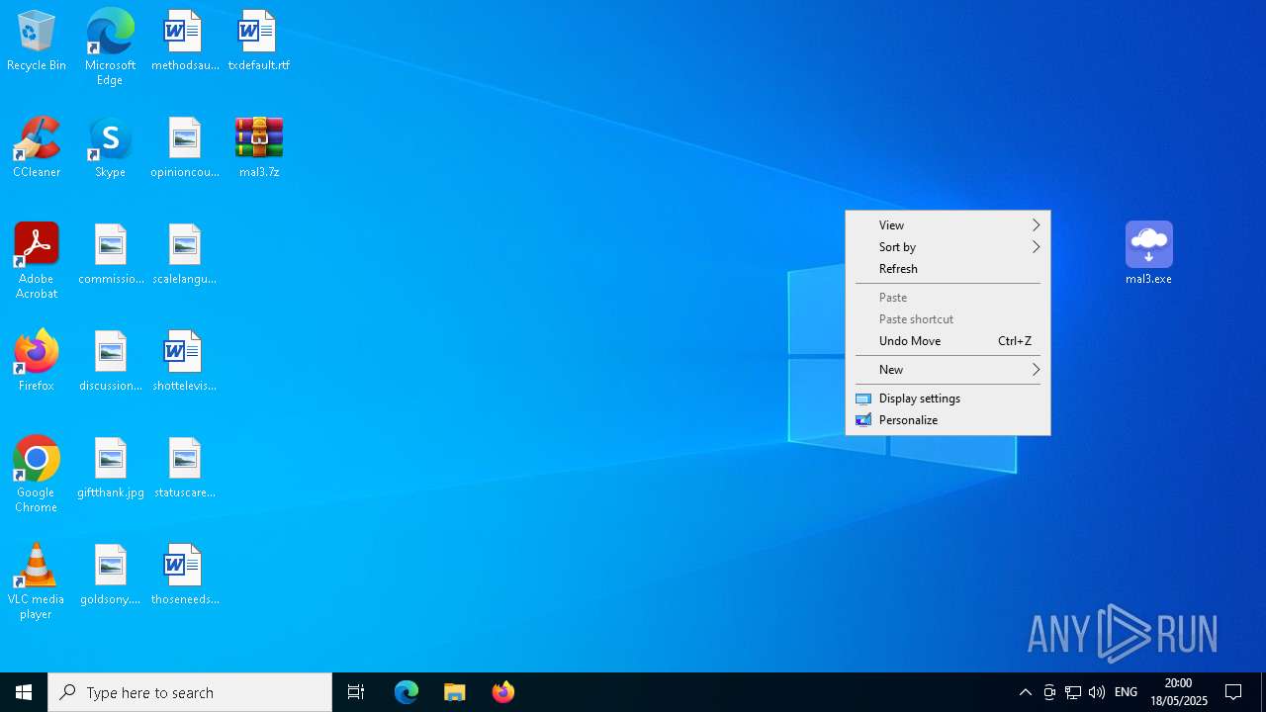Select the Google Chrome desktop shortcut
This screenshot has width=1266, height=712.
tap(37, 475)
